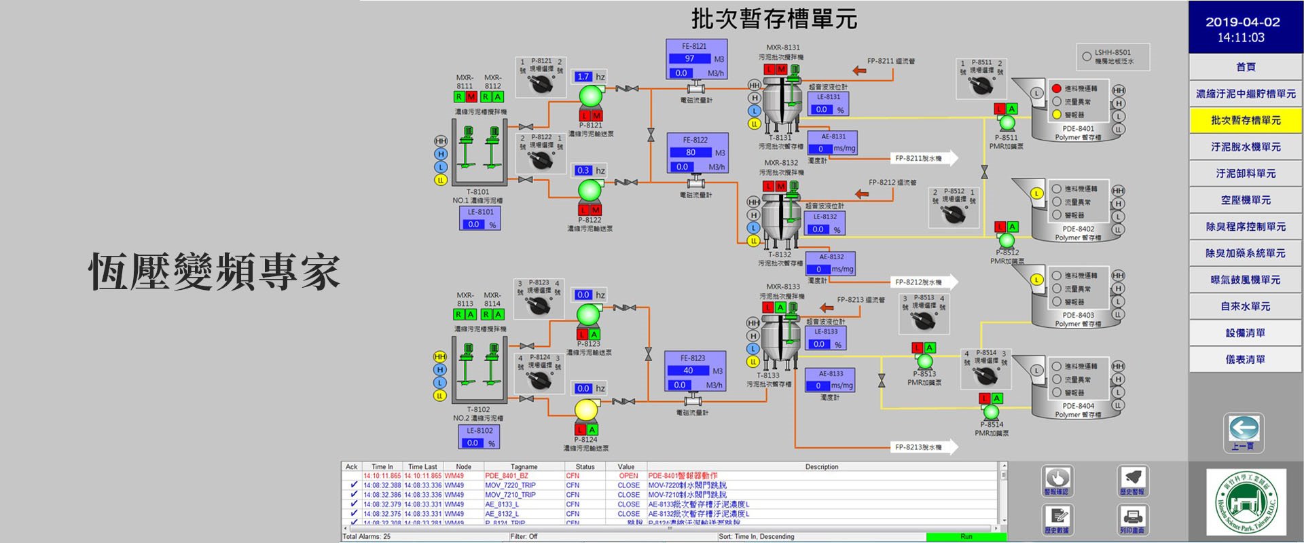Screen dimensions: 1304x543
Task: Open 汙泥卸料單元 page
Action: click(1246, 174)
